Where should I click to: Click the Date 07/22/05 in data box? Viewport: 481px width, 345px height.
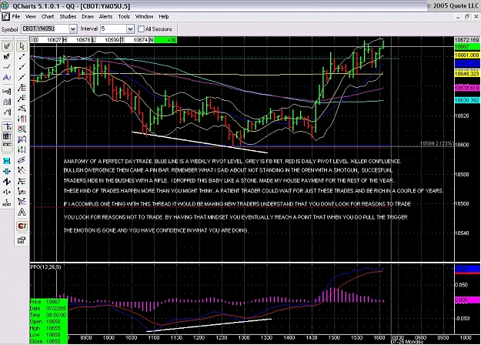tap(48, 309)
